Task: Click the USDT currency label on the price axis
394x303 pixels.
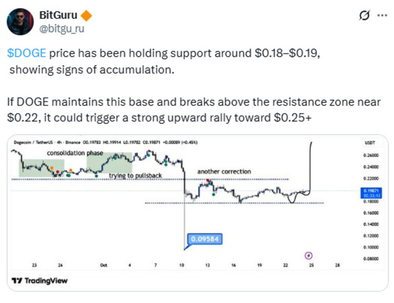Action: point(371,143)
